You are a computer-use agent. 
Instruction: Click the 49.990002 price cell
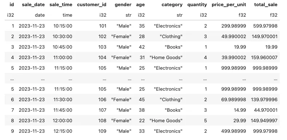[234, 37]
